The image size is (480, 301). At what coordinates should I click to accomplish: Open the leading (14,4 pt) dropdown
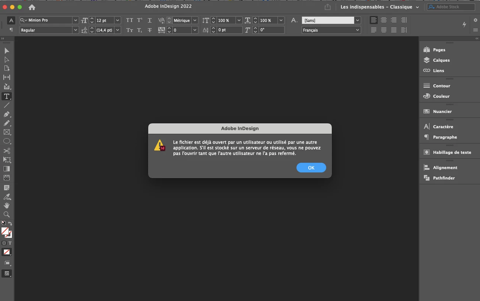click(118, 30)
